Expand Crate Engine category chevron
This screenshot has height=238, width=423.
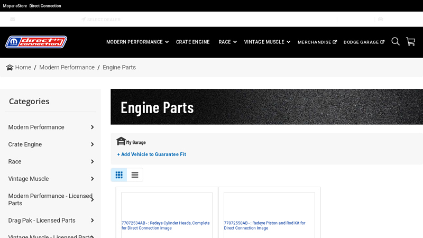click(92, 144)
